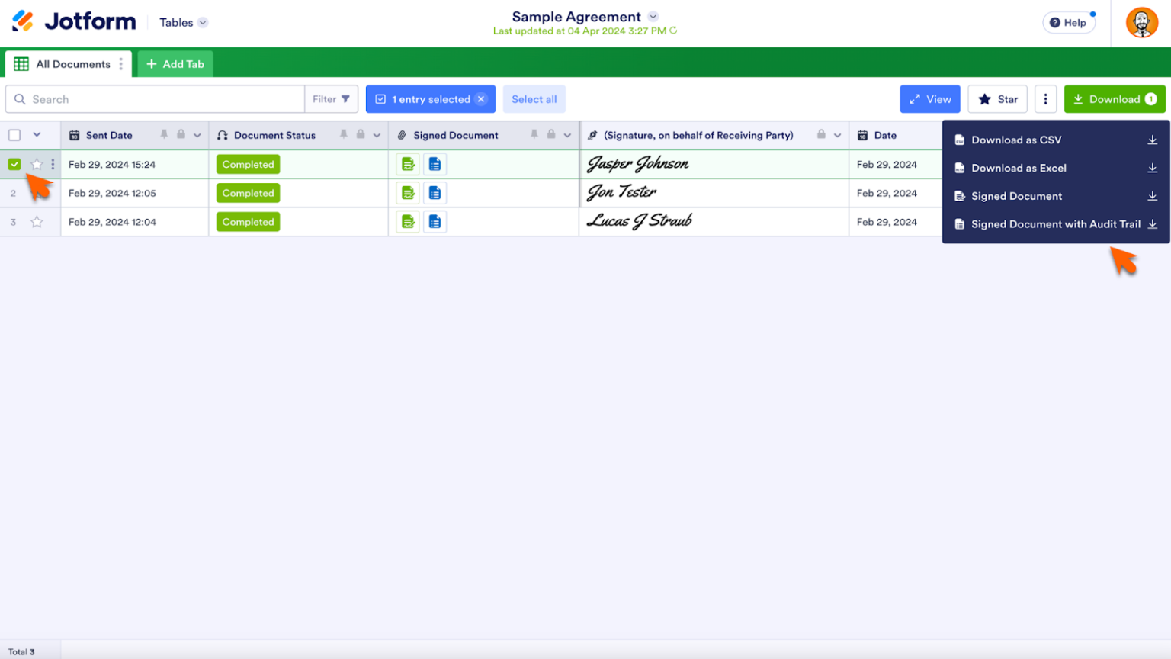
Task: Refresh the last updated timestamp
Action: pos(672,31)
